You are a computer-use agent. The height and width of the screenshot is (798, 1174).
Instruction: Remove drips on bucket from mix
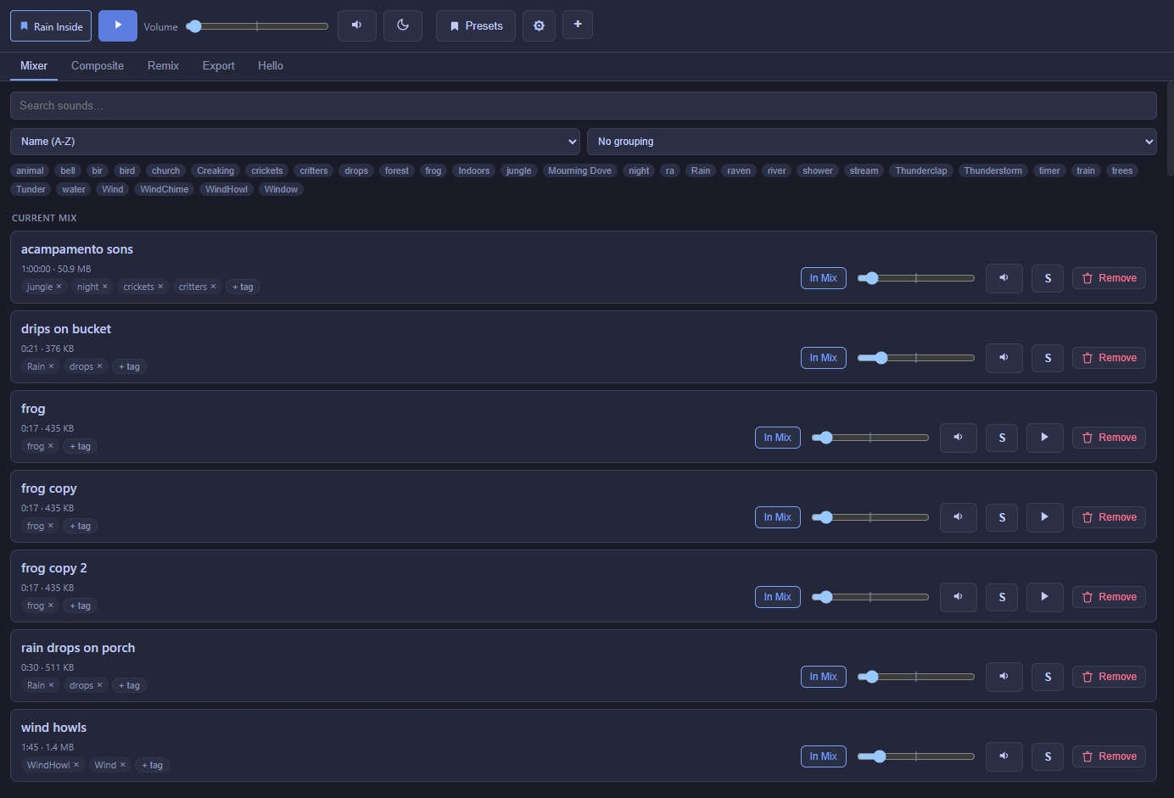pos(1110,358)
